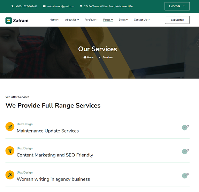Screen dimensions: 199x192
Task: Click the Maintenance Update Services round icon
Action: pyautogui.click(x=10, y=126)
